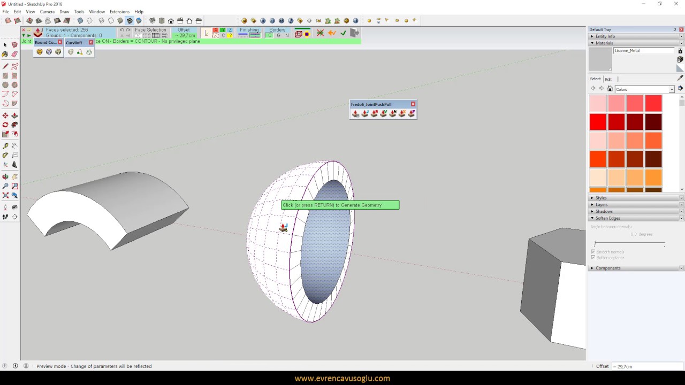Open the Draw menu

click(x=64, y=11)
